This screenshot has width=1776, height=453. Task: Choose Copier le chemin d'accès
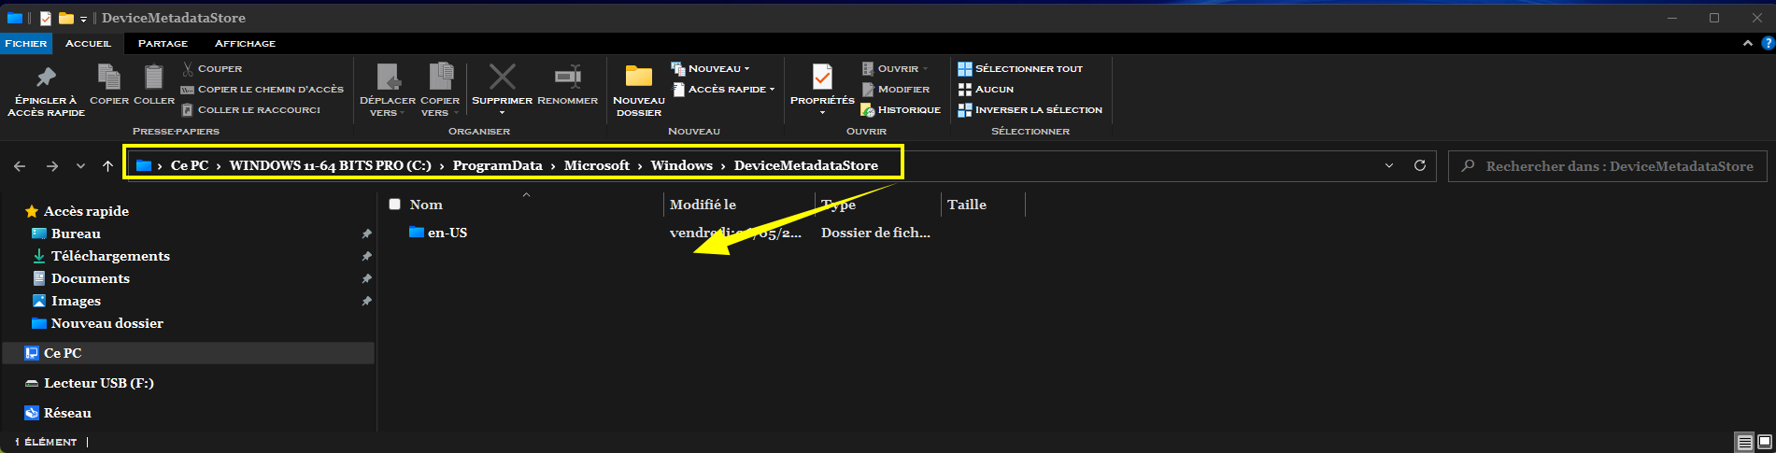click(263, 89)
